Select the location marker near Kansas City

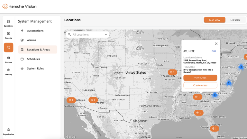click(x=172, y=72)
